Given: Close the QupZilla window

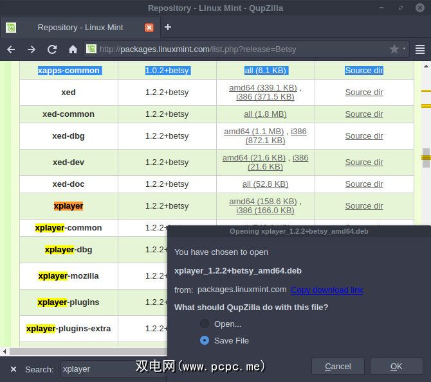Looking at the screenshot, I should click(x=420, y=8).
